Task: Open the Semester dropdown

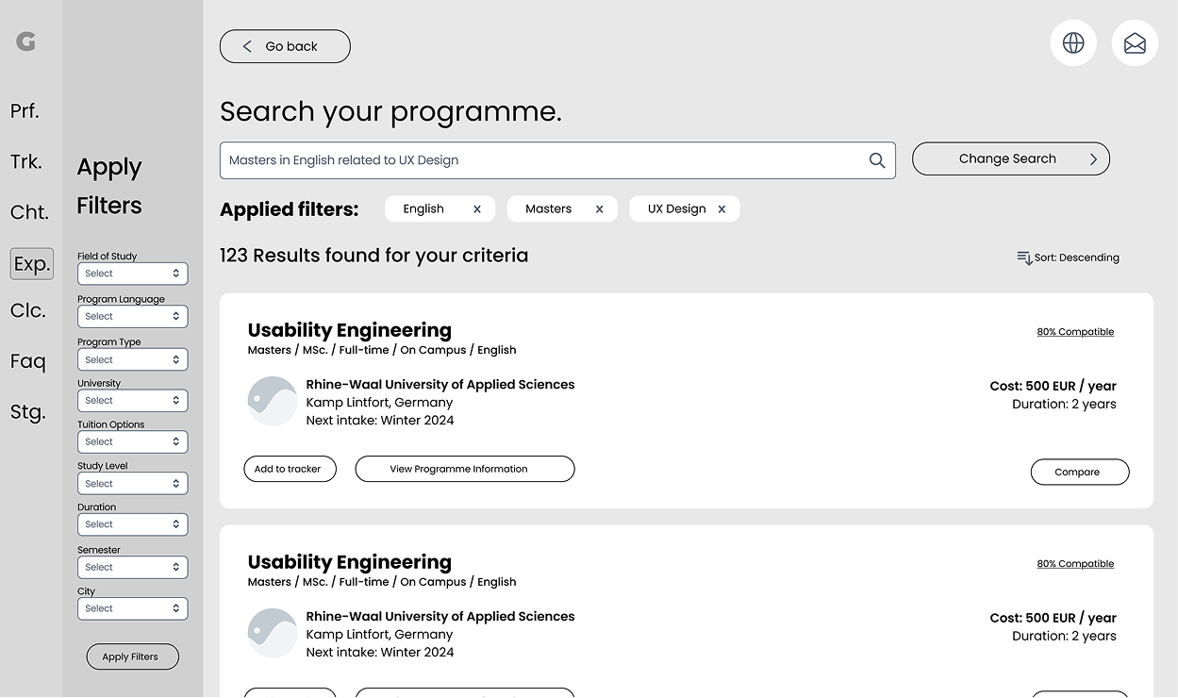Action: point(132,567)
